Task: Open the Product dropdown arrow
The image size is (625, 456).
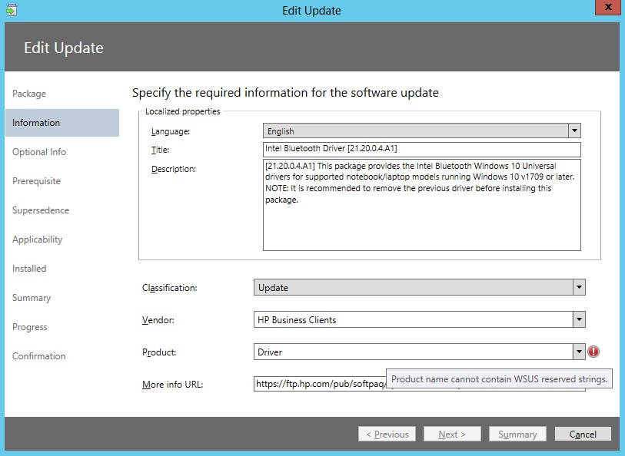Action: (579, 352)
